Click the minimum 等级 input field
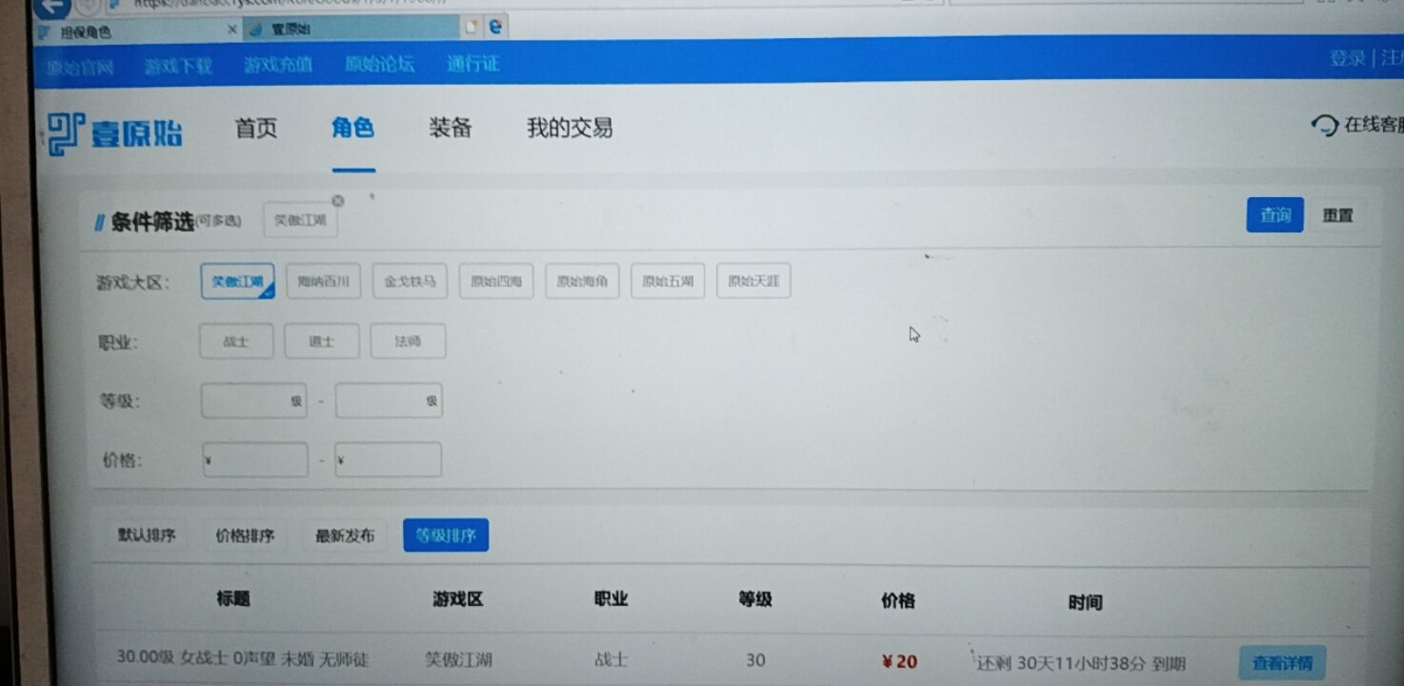The width and height of the screenshot is (1404, 686). click(246, 401)
